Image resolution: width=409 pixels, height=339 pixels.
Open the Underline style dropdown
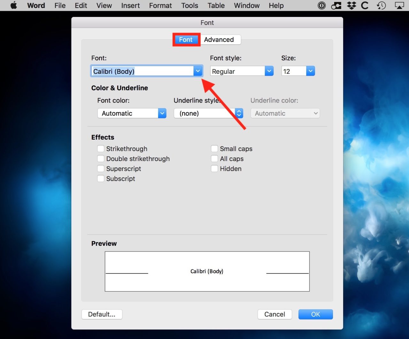[x=239, y=113]
